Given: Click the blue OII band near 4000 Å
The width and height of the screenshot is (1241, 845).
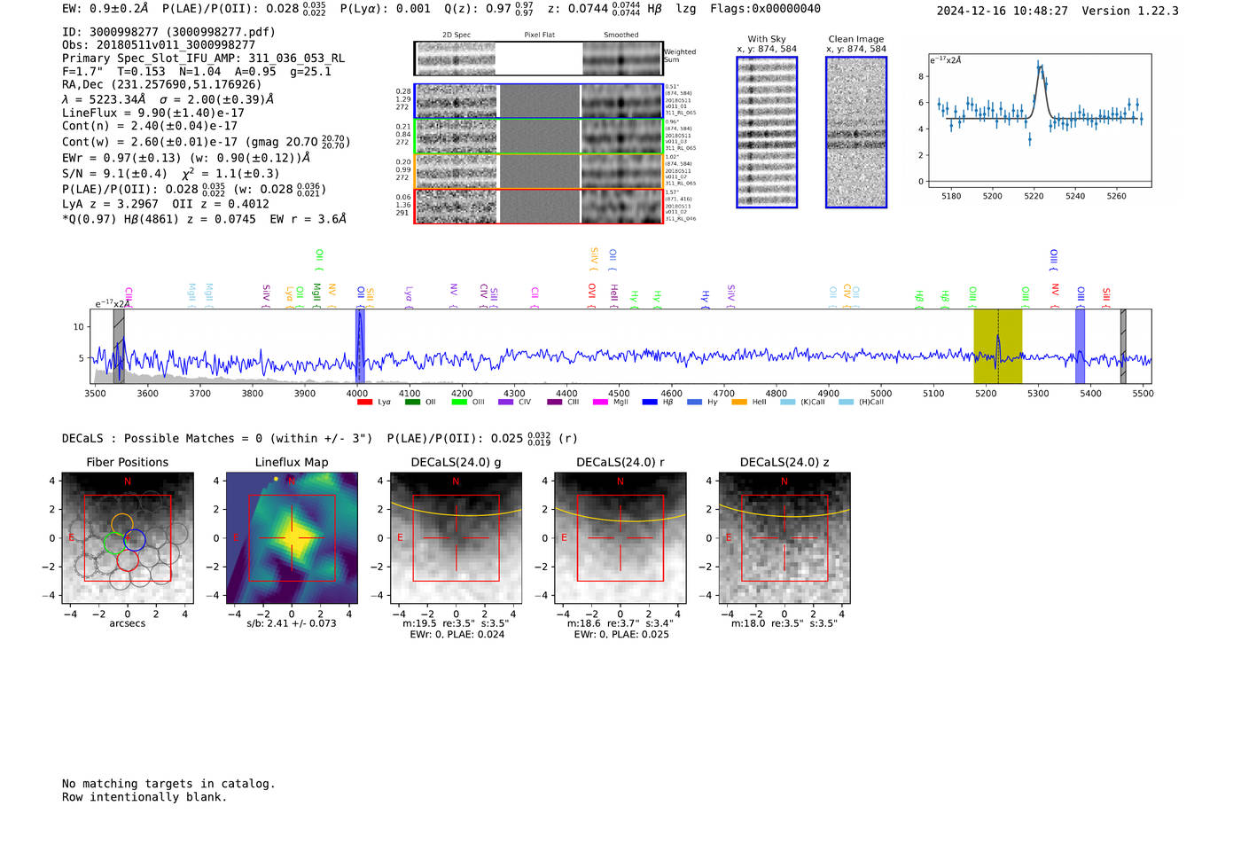Looking at the screenshot, I should tap(360, 346).
